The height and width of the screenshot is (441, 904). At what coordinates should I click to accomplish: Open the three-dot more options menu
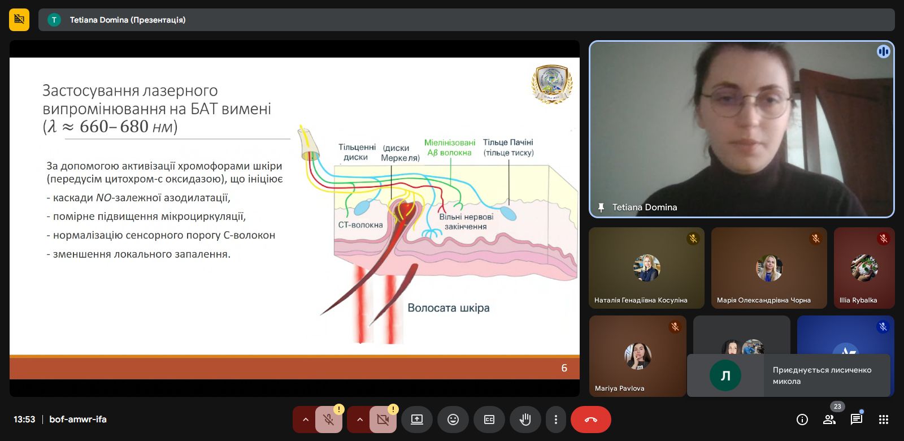tap(556, 420)
